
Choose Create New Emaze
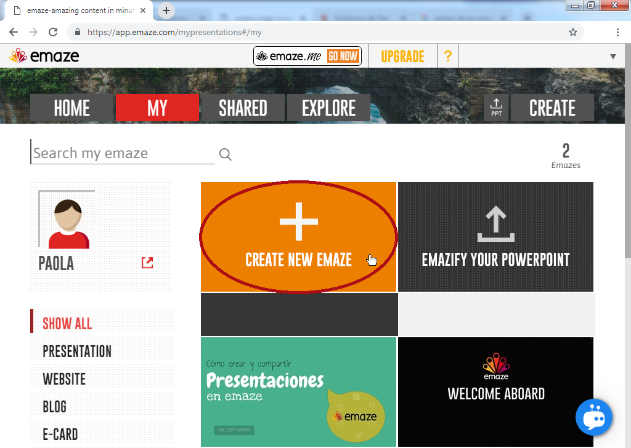(x=298, y=237)
